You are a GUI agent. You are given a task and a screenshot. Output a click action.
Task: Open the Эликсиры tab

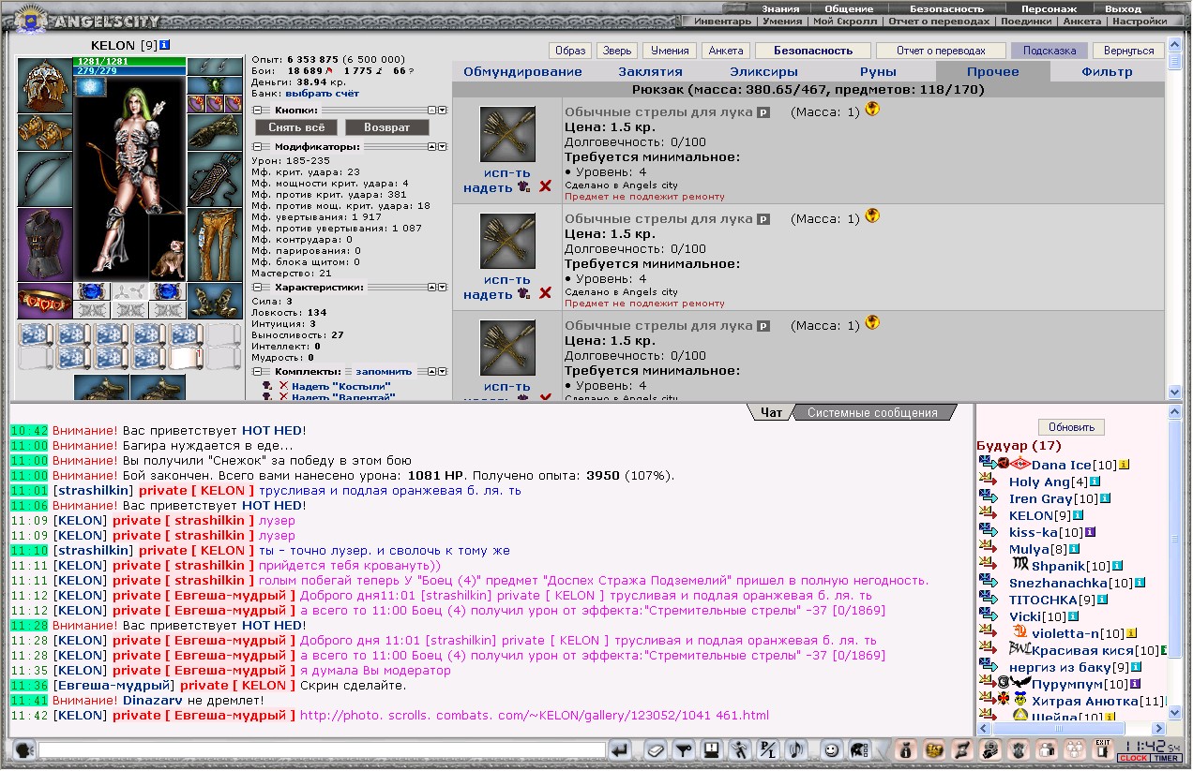pyautogui.click(x=763, y=72)
